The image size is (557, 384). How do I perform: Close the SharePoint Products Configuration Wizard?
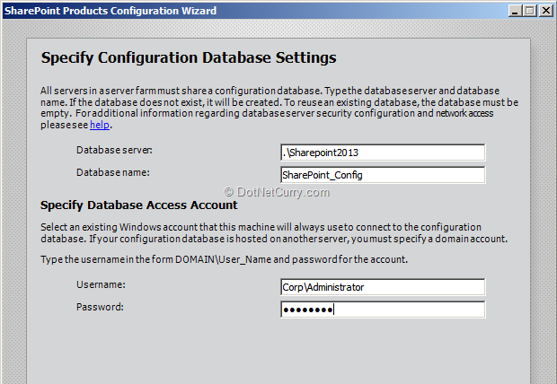[545, 11]
